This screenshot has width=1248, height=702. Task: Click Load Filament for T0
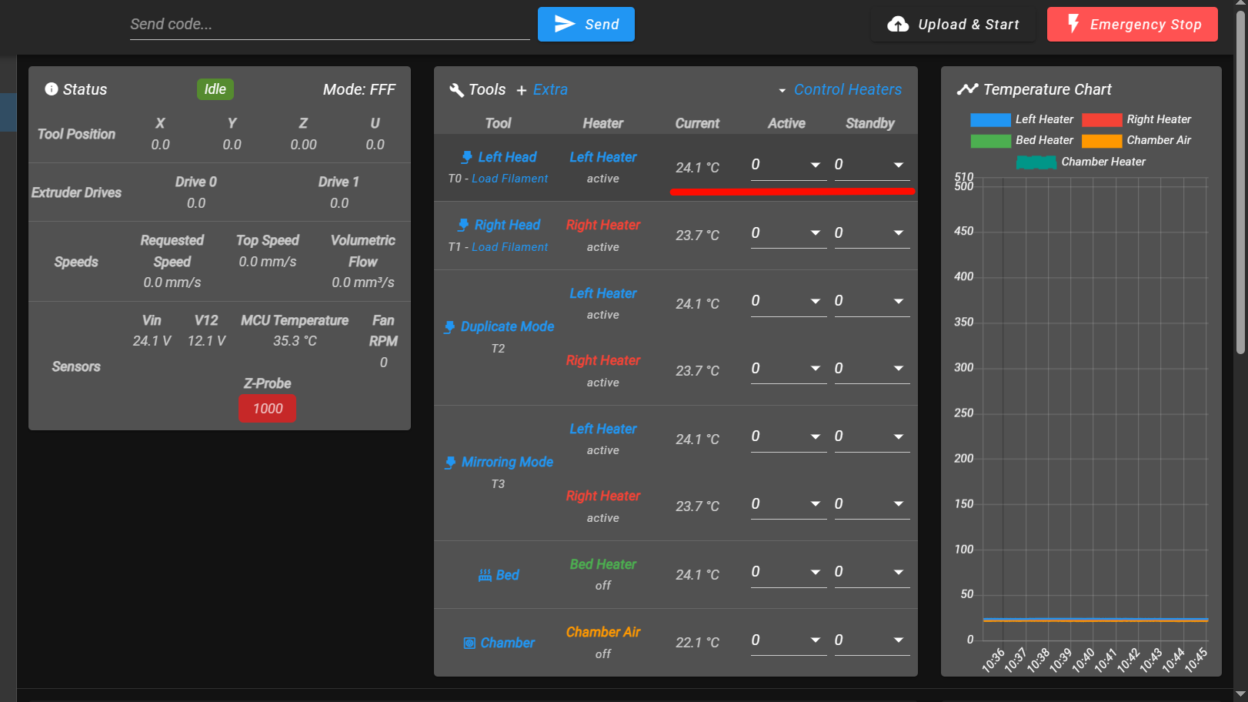click(510, 179)
